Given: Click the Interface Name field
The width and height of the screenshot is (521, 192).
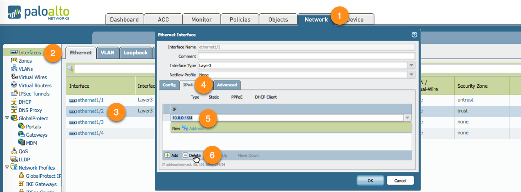Looking at the screenshot, I should tap(307, 47).
